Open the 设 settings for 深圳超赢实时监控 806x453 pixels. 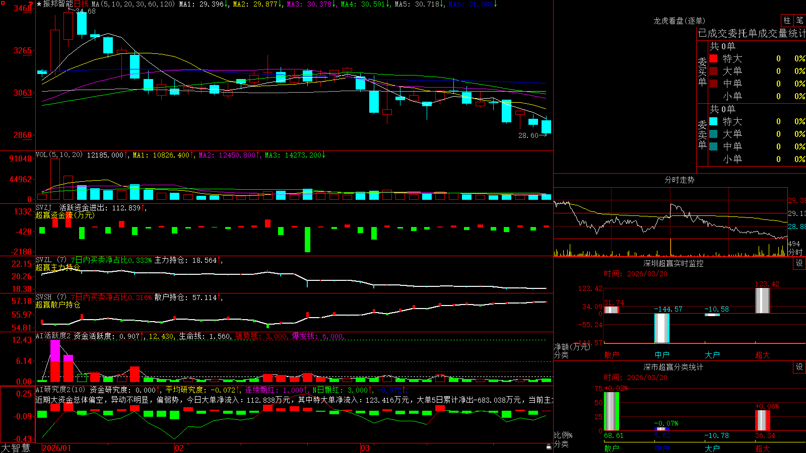click(799, 263)
